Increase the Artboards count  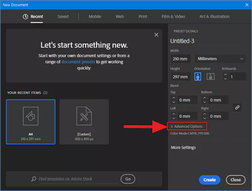pyautogui.click(x=225, y=75)
